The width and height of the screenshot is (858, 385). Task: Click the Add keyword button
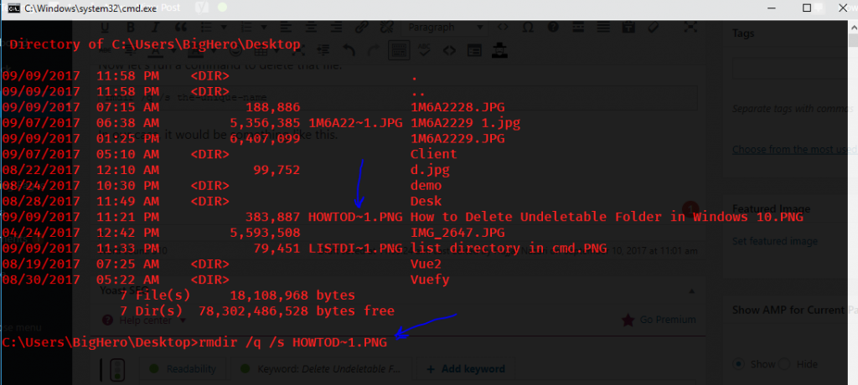pyautogui.click(x=465, y=368)
